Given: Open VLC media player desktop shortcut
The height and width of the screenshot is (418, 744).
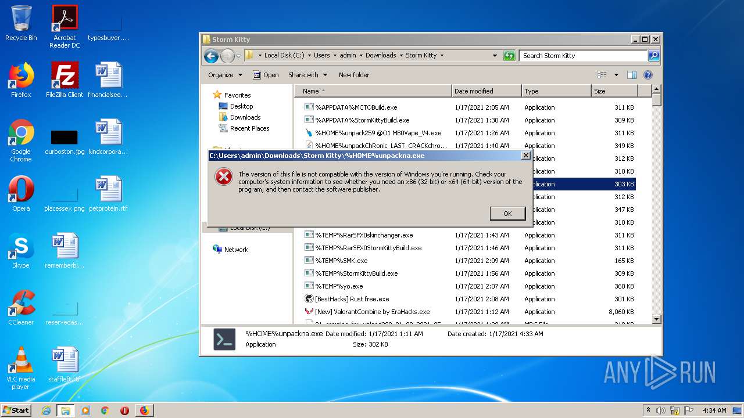Looking at the screenshot, I should click(21, 369).
